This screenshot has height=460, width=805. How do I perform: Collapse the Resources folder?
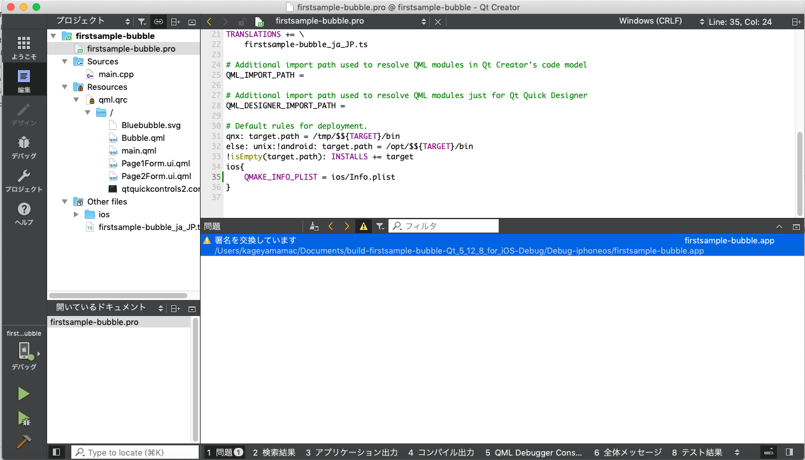pos(64,87)
